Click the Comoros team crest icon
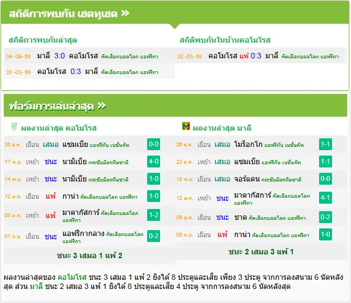351x303 pixels. (14, 126)
